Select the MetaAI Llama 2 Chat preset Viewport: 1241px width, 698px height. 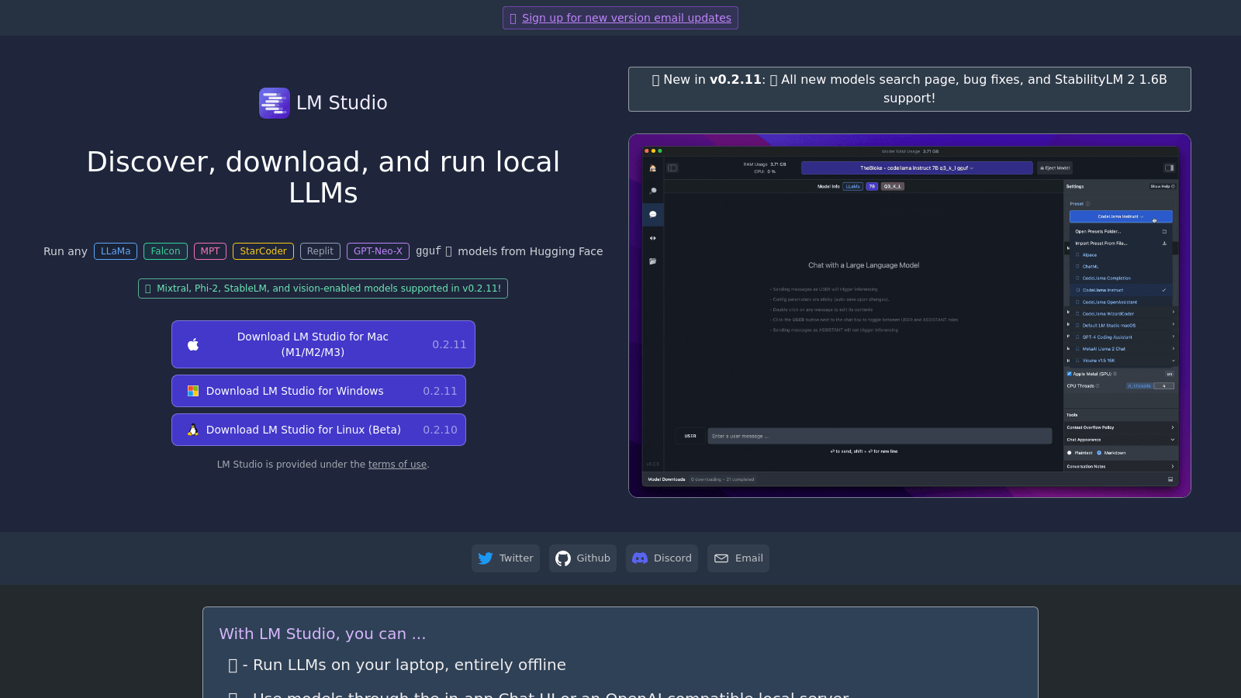tap(1121, 348)
